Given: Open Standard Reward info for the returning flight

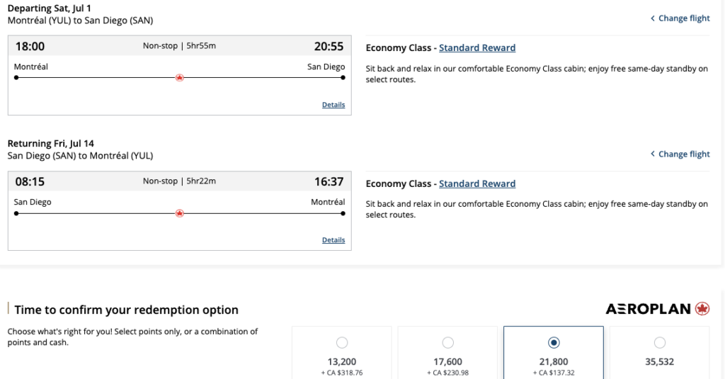Looking at the screenshot, I should pos(477,183).
